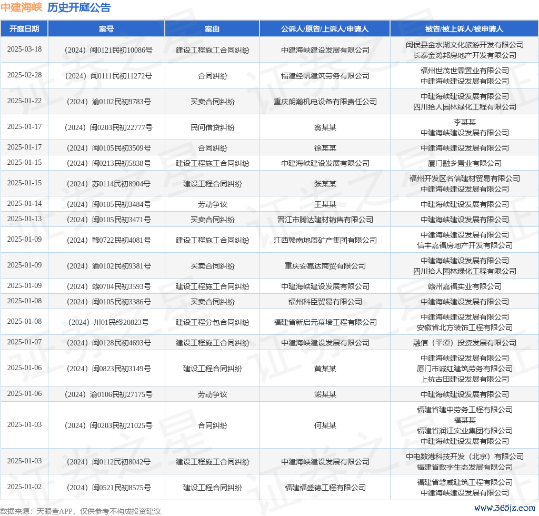Select case number 渝0102民初9381号
The width and height of the screenshot is (539, 516).
[108, 266]
